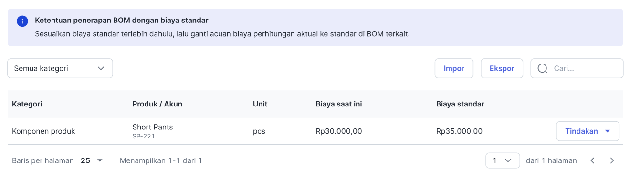The image size is (630, 181).
Task: Click the Ekspor button
Action: pyautogui.click(x=502, y=68)
